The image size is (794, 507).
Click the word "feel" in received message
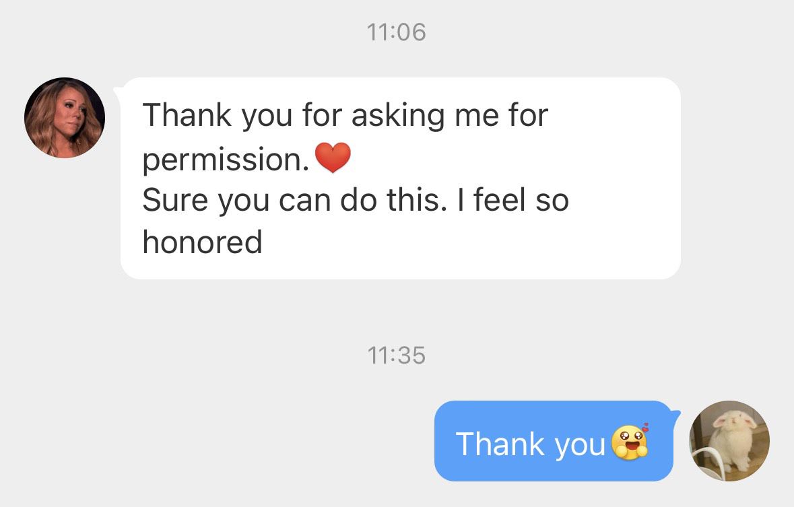pyautogui.click(x=499, y=199)
